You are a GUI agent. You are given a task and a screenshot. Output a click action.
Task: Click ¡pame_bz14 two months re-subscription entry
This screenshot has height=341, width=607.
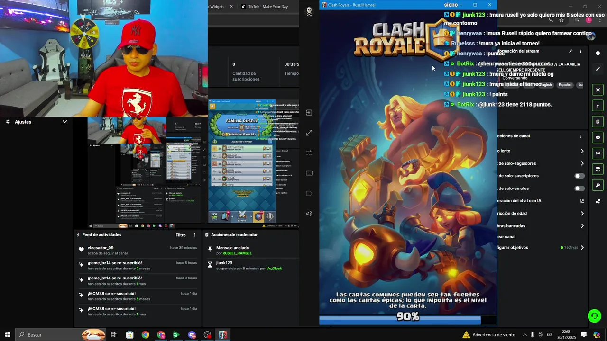coord(138,266)
